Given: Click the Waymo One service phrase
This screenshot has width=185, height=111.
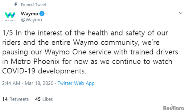Looking at the screenshot, I should 78,52.
